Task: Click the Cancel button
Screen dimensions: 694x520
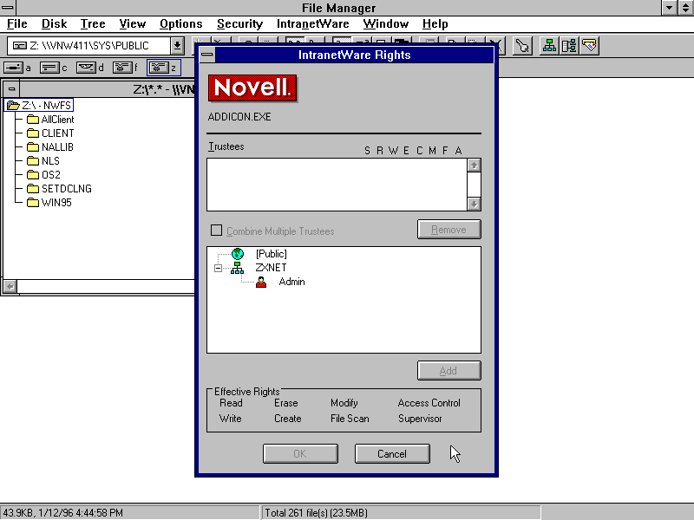Action: pos(392,454)
